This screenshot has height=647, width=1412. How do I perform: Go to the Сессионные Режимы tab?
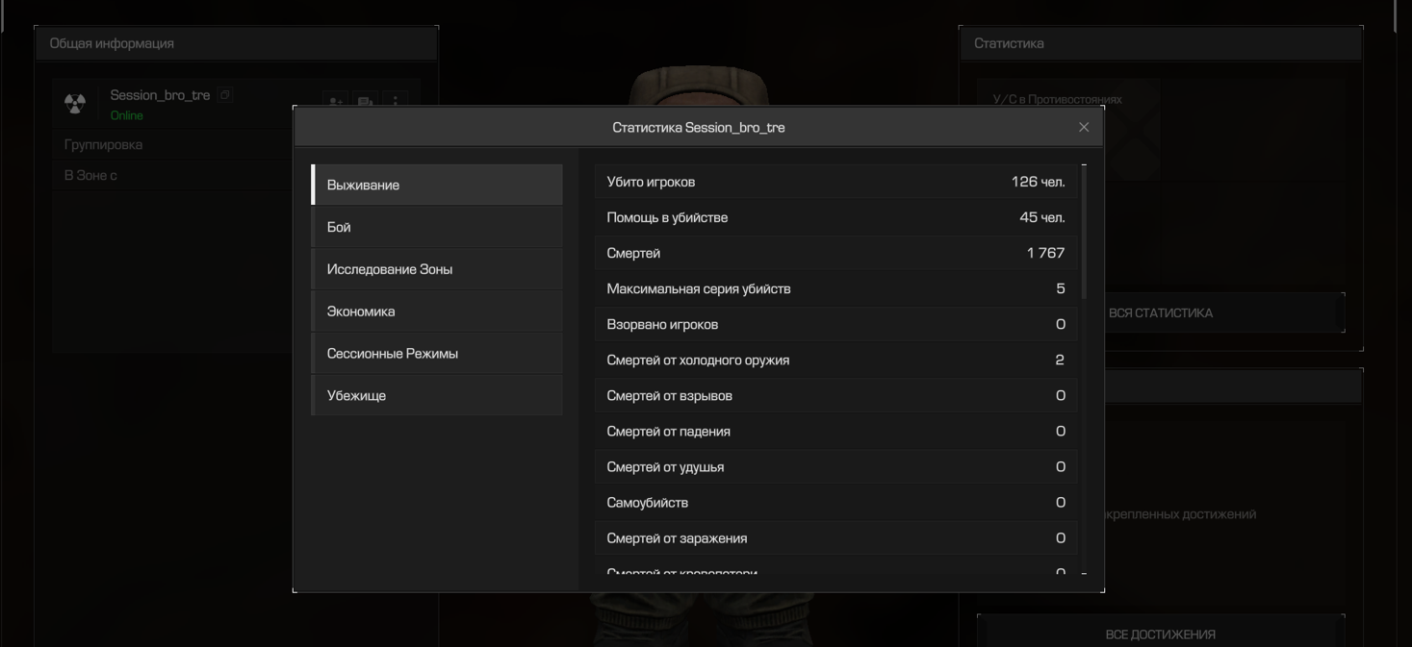point(437,353)
